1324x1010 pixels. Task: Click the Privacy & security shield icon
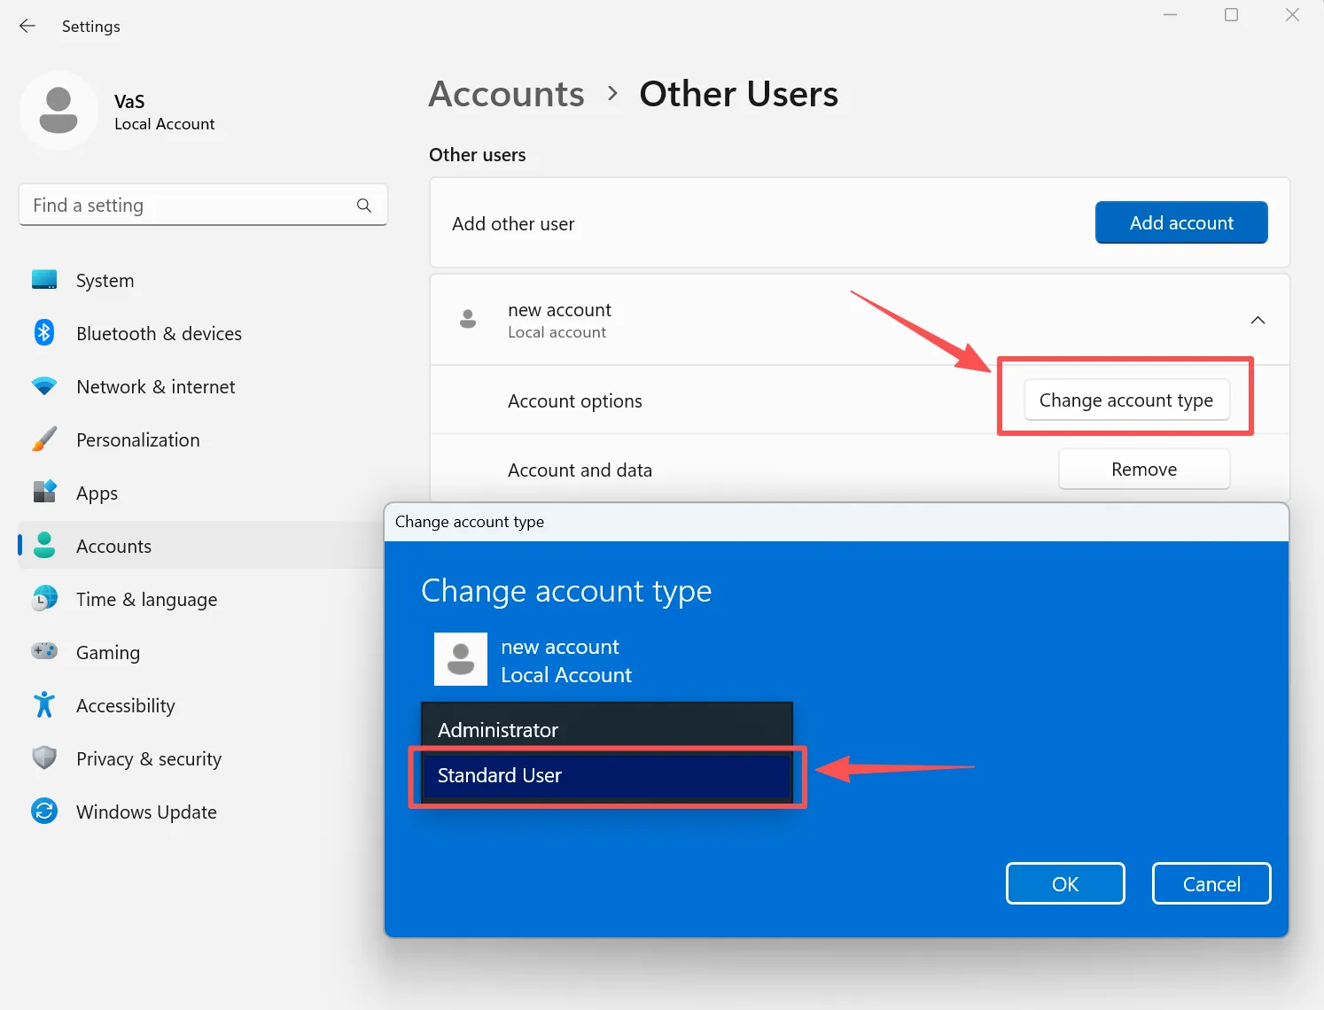click(x=44, y=757)
